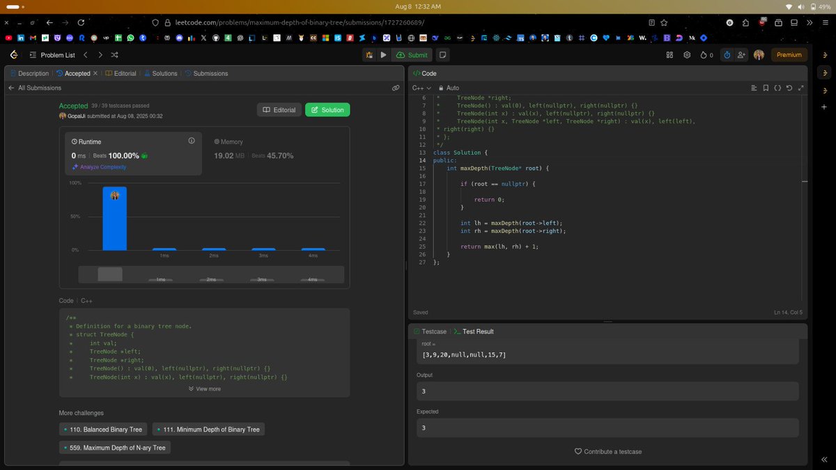Viewport: 836px width, 470px height.
Task: Open the profile avatar menu
Action: tap(759, 55)
